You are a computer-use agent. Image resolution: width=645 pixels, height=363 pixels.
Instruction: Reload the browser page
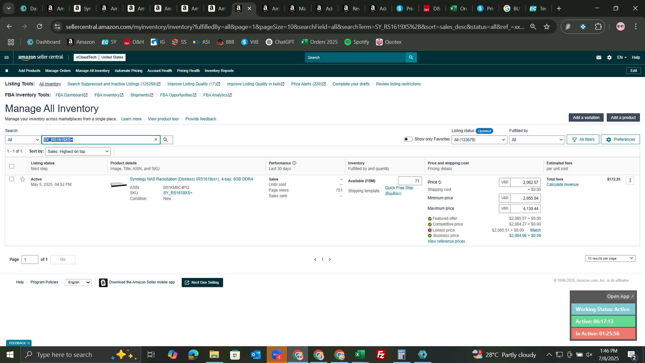[x=40, y=27]
